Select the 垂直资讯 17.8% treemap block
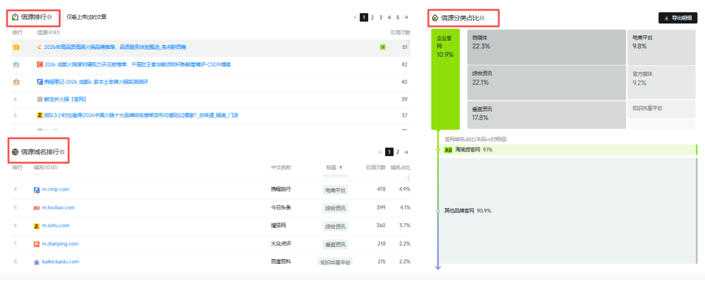 tap(546, 115)
